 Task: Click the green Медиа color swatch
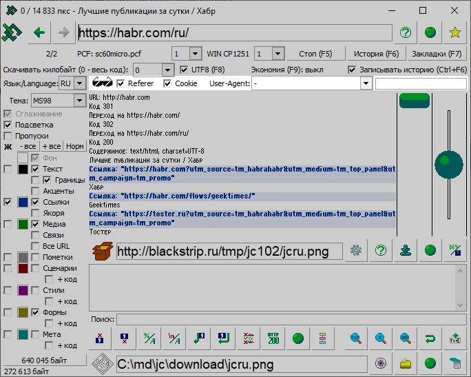[23, 224]
